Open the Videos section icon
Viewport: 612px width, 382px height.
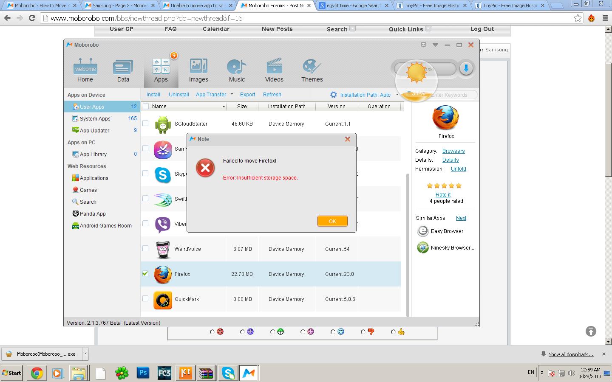tap(274, 70)
